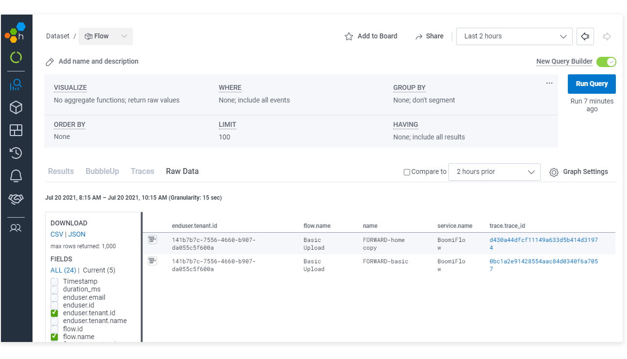627x359 pixels.
Task: Open the Last 2 hours time range dropdown
Action: pos(513,36)
